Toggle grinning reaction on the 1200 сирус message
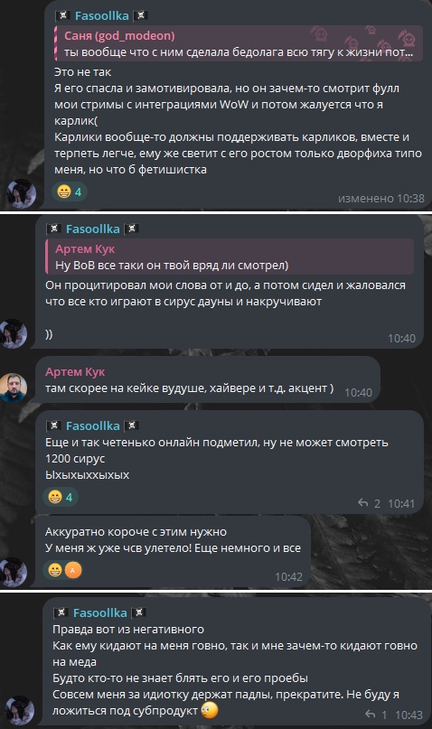The height and width of the screenshot is (729, 432). (61, 497)
